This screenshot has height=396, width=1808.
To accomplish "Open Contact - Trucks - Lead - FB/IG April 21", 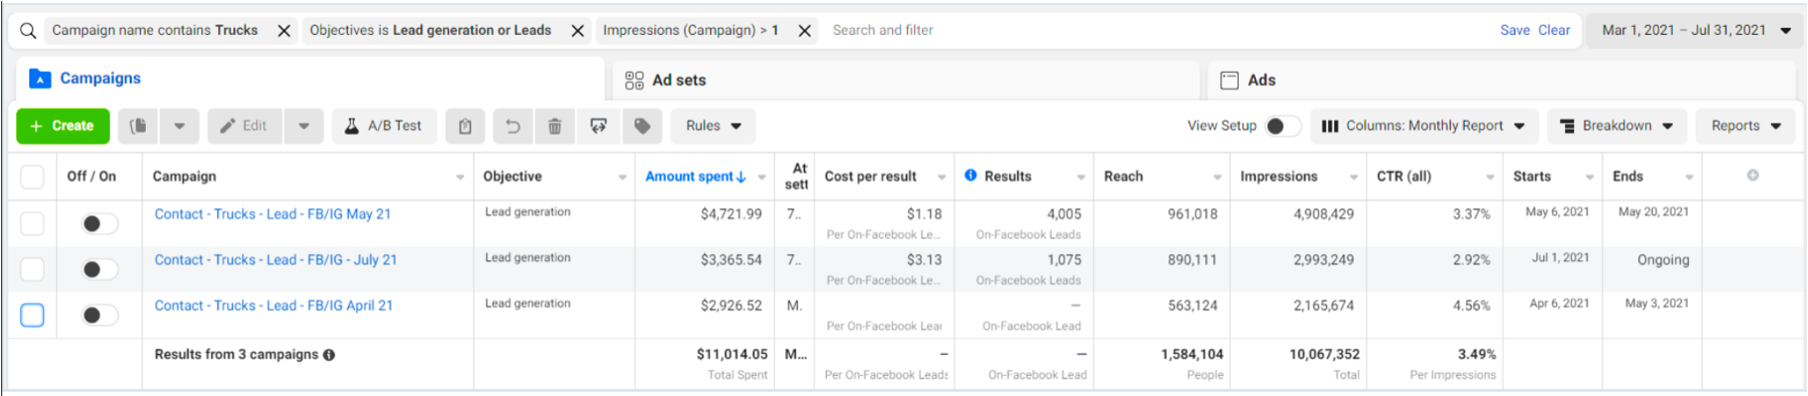I will (274, 306).
